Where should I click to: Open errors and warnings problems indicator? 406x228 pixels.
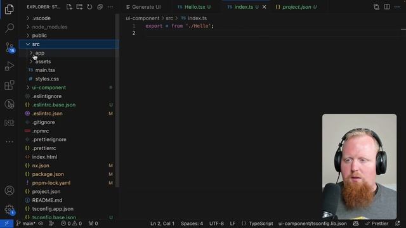click(x=72, y=224)
